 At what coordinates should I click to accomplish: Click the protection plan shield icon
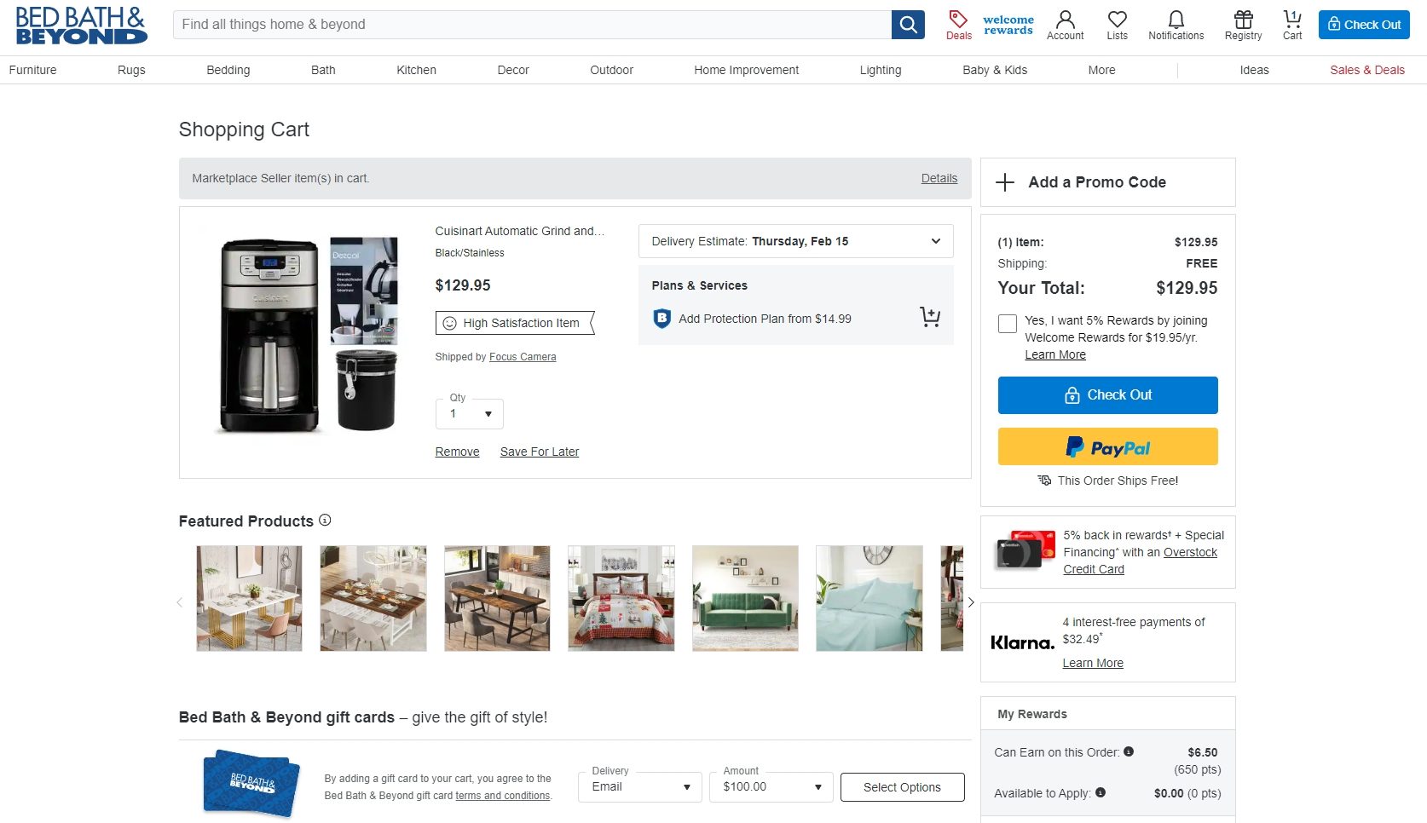tap(662, 319)
